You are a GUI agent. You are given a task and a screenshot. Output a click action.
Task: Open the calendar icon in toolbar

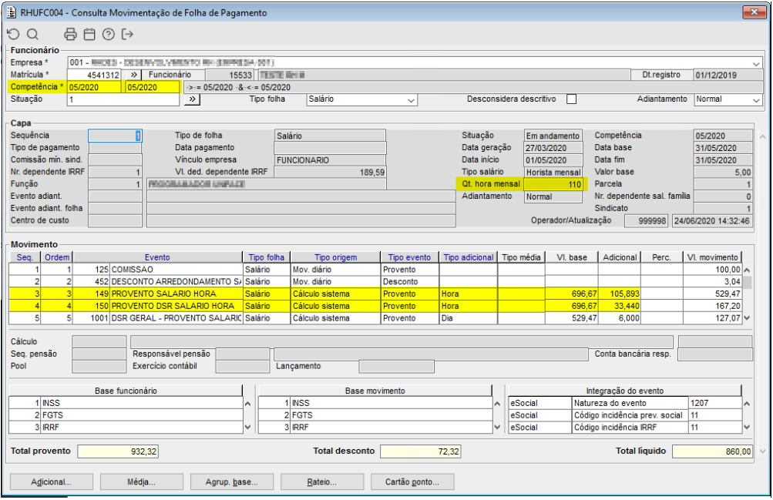point(89,34)
